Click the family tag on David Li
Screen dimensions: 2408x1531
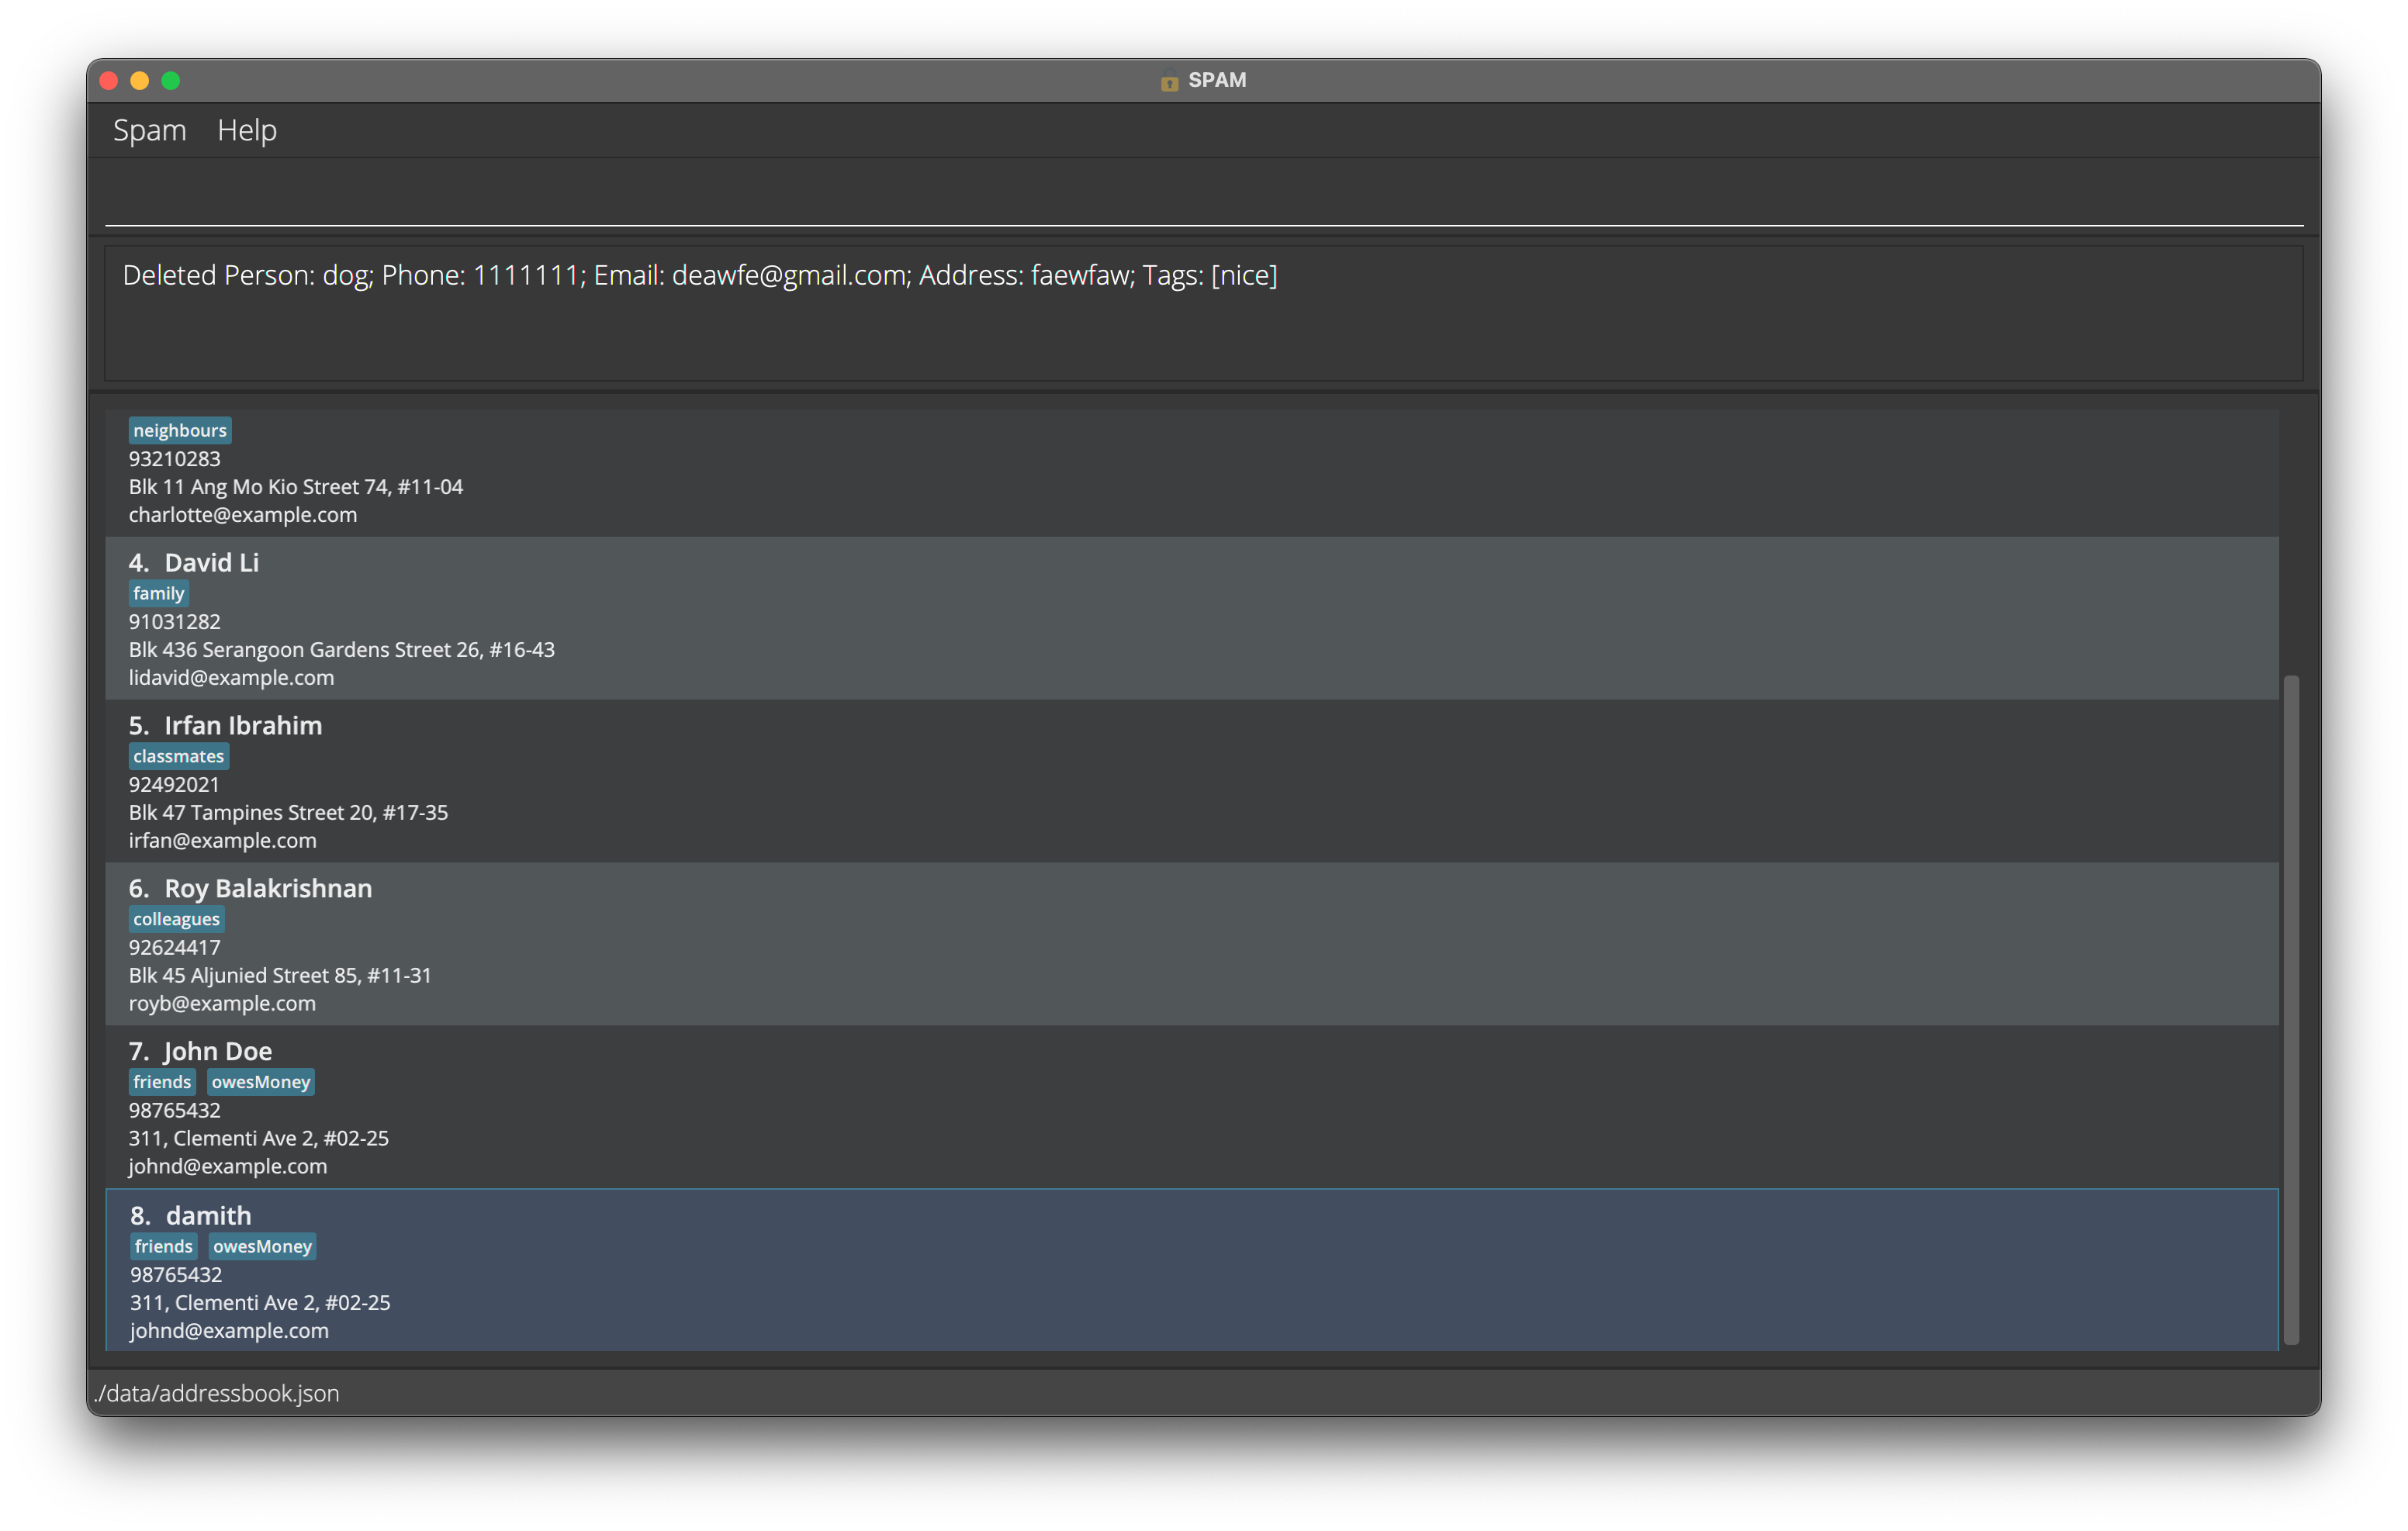click(158, 593)
